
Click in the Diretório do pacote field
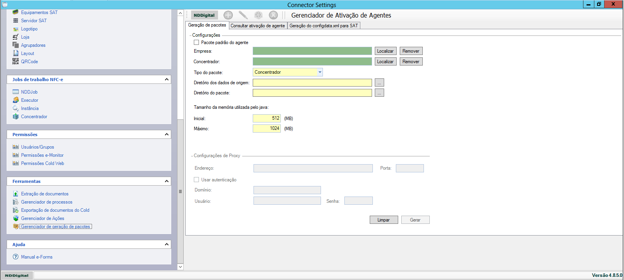click(x=312, y=93)
